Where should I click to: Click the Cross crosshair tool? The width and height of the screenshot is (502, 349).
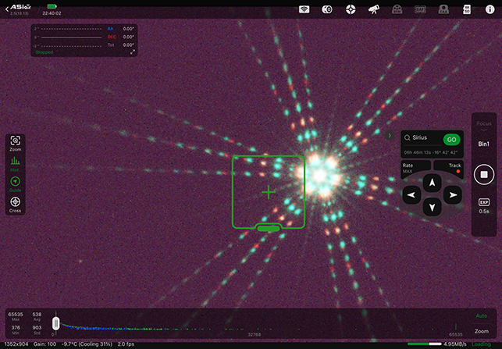(x=15, y=205)
